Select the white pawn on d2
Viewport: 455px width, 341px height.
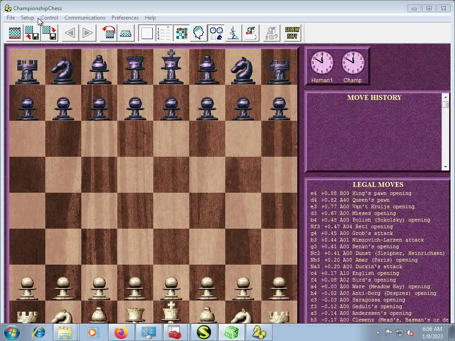pos(135,288)
